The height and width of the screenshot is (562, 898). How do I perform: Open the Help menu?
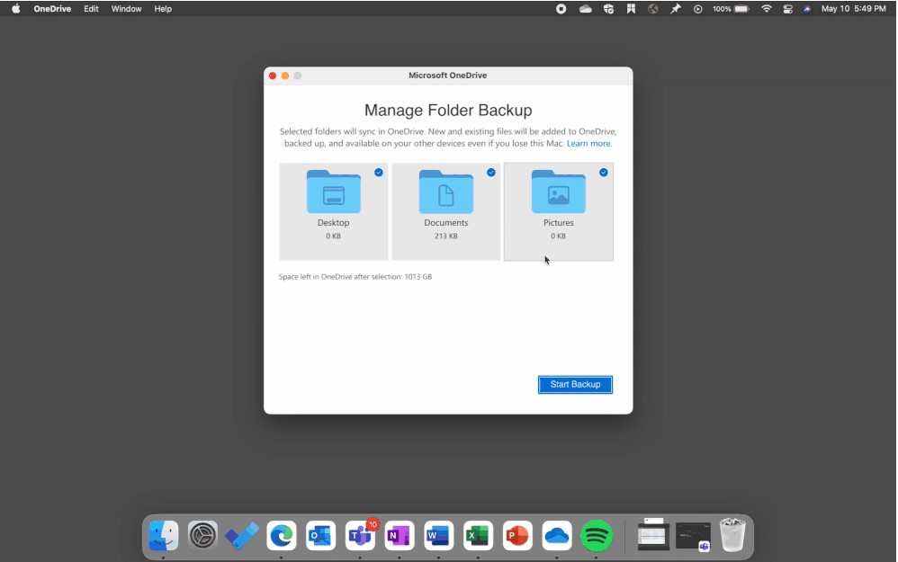[163, 8]
